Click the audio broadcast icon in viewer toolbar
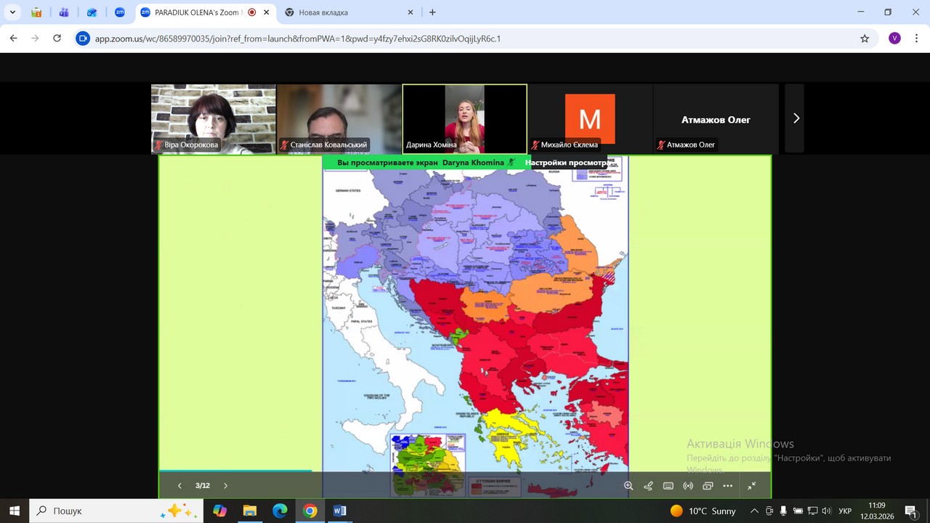Viewport: 930px width, 523px height. click(688, 486)
